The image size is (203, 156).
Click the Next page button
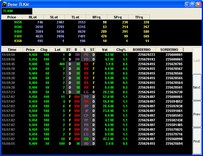[x=197, y=87]
